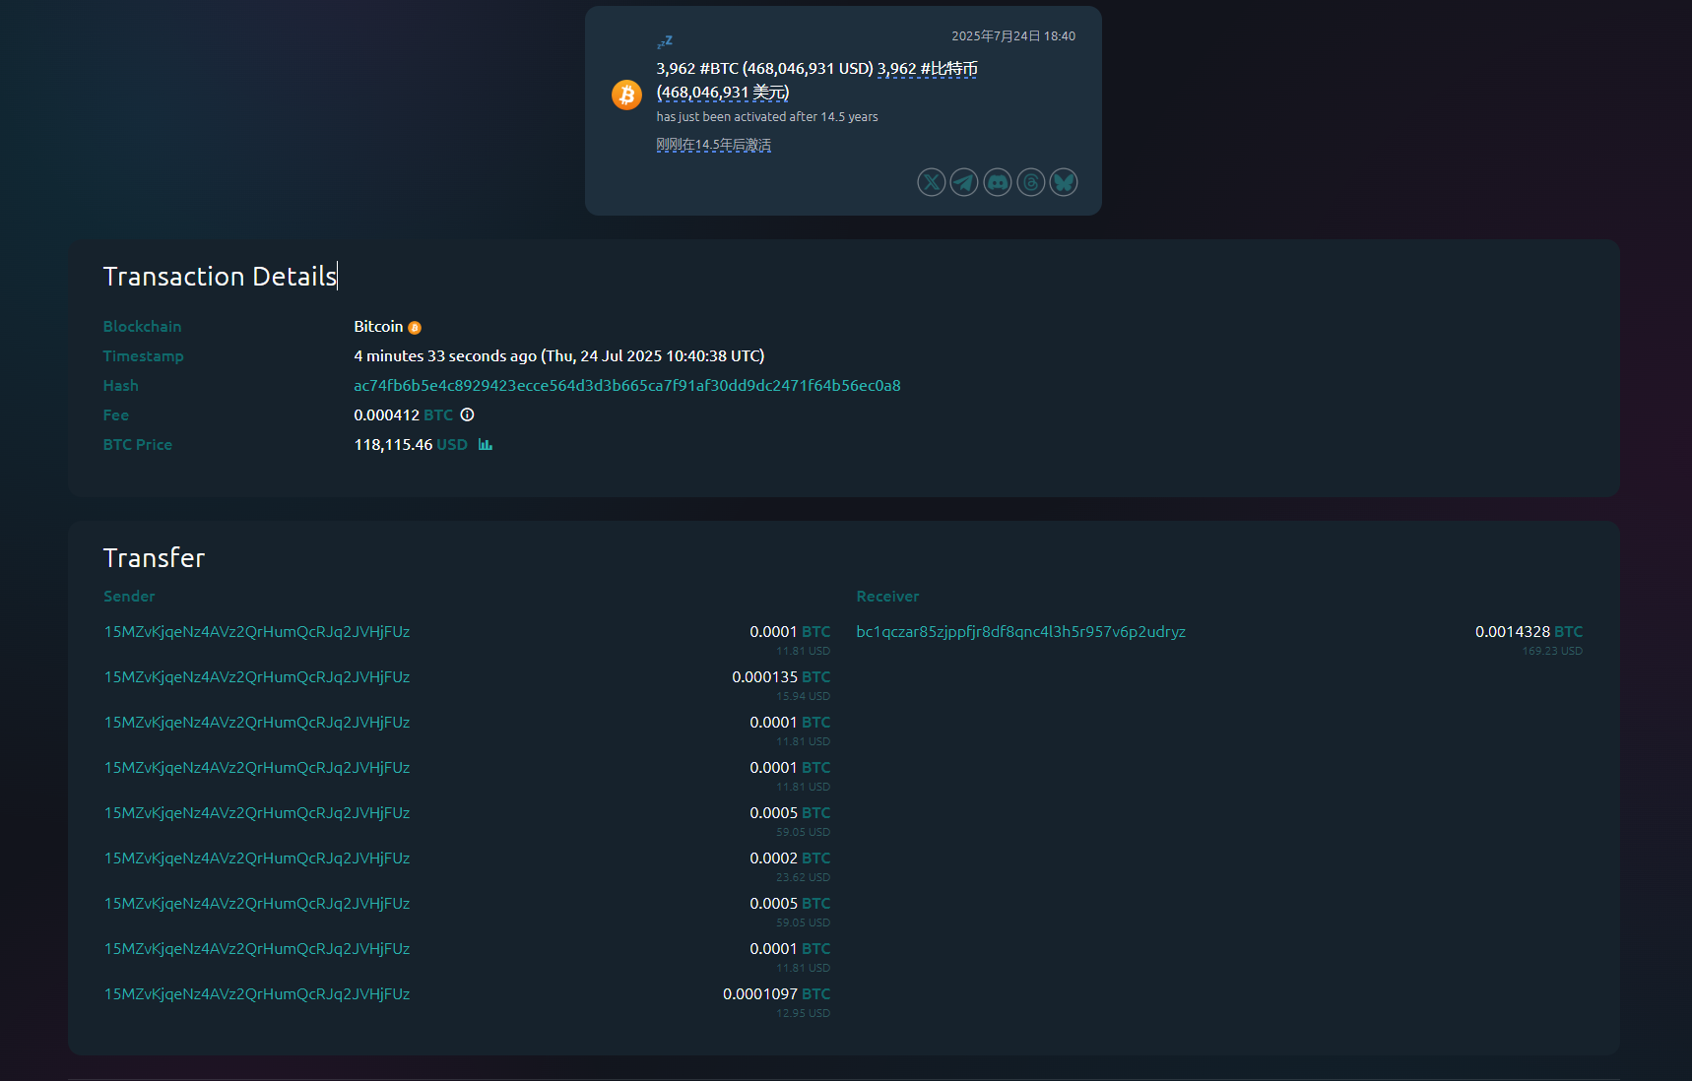Open sender address for the 0.0001097 BTC input
The height and width of the screenshot is (1081, 1692).
click(257, 994)
